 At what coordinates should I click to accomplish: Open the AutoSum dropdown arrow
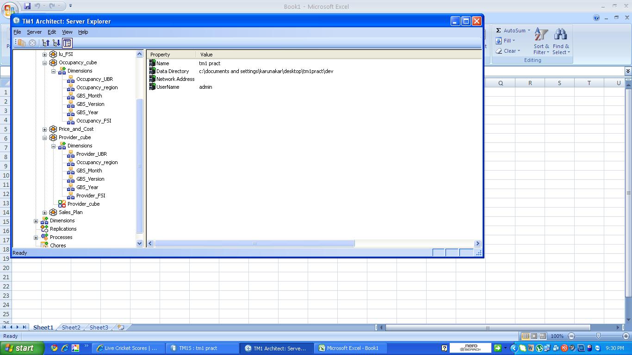tap(529, 31)
